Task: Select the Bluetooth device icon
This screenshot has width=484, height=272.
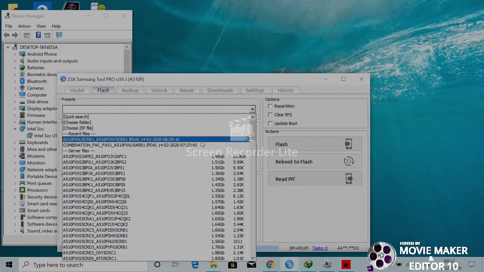Action: [x=22, y=81]
